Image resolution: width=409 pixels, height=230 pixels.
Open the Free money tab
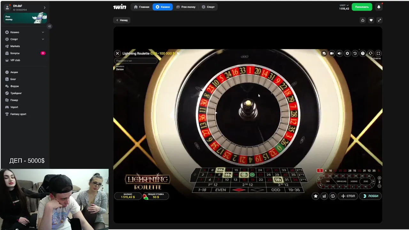(186, 7)
